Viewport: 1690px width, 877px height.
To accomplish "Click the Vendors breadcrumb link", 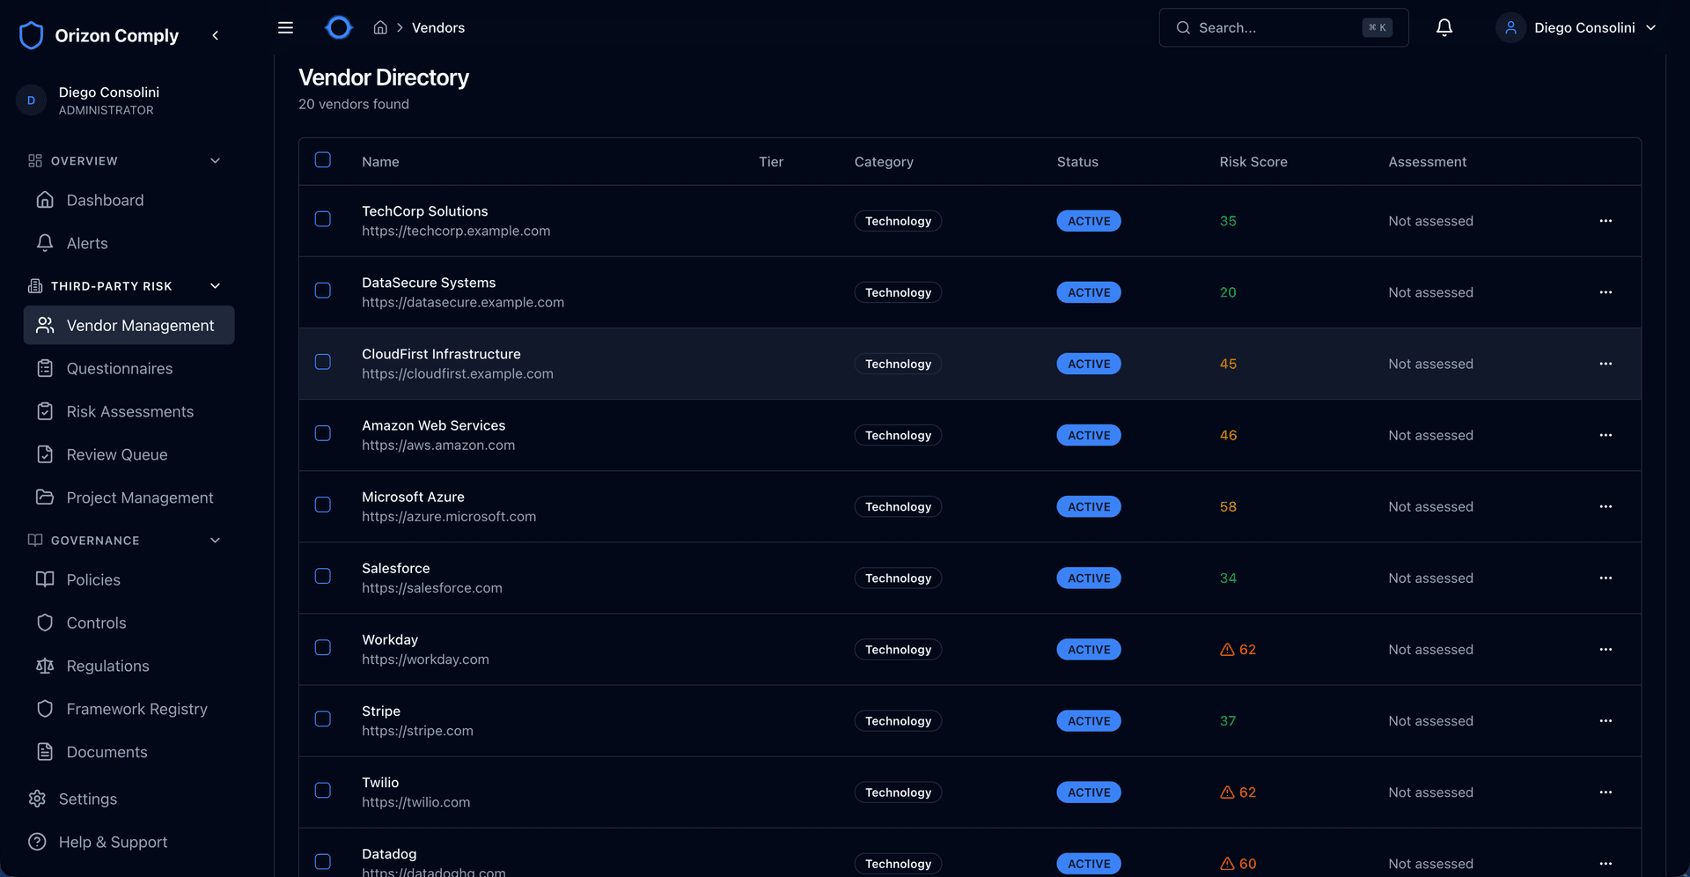I will (x=437, y=27).
